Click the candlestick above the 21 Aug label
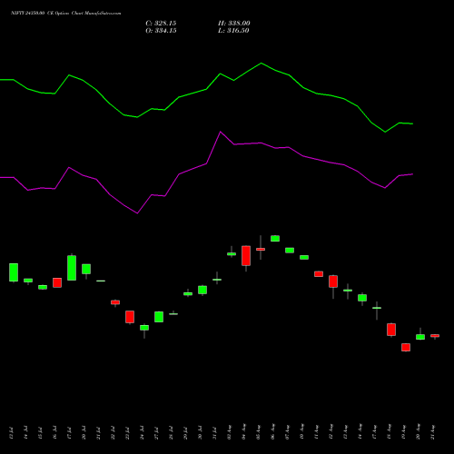 (x=435, y=336)
